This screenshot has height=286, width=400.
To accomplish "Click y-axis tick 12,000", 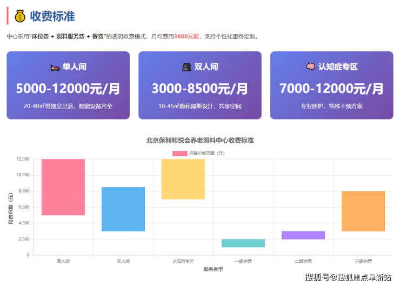I will [23, 159].
